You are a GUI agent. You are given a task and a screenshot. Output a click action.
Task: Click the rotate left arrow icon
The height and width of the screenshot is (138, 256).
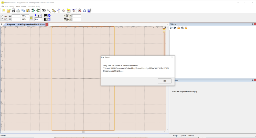click(36, 16)
